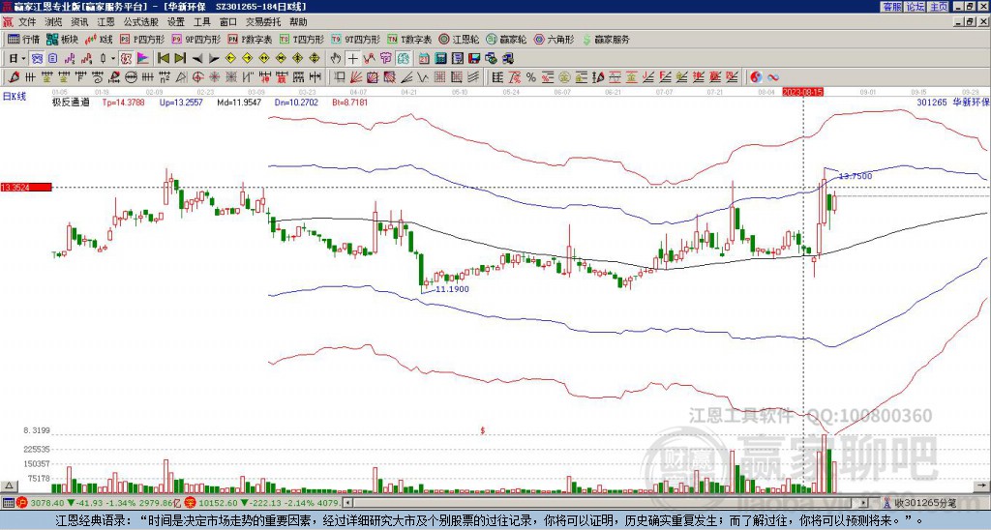Open the P数字表 number table
Screen dimensions: 991x530
pyautogui.click(x=251, y=39)
